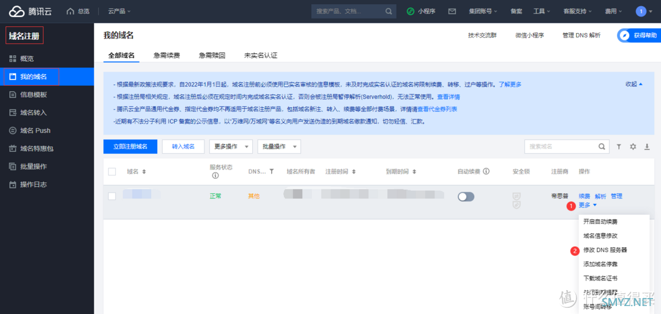Click the 立即注册域名 button
661x314 pixels.
tap(130, 147)
